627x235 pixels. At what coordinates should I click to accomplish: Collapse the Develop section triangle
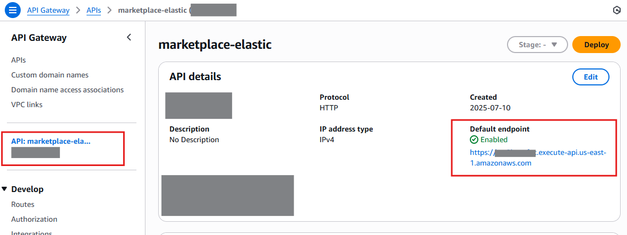[x=5, y=189]
